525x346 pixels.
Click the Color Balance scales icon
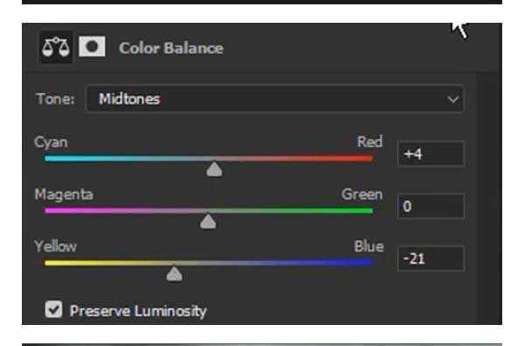[56, 47]
